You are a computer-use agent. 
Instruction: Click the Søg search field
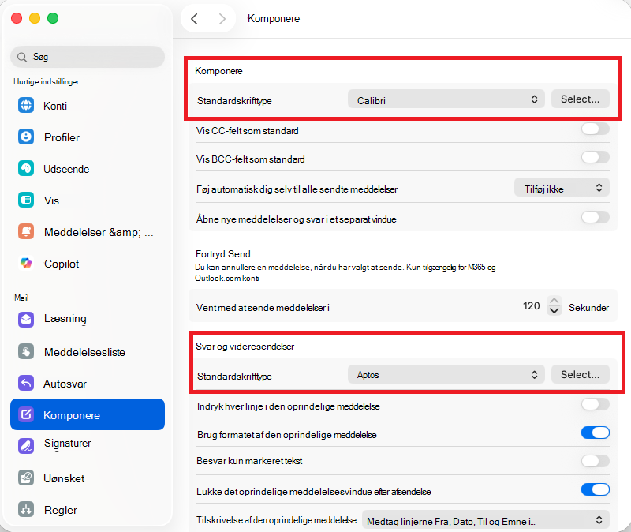(88, 57)
